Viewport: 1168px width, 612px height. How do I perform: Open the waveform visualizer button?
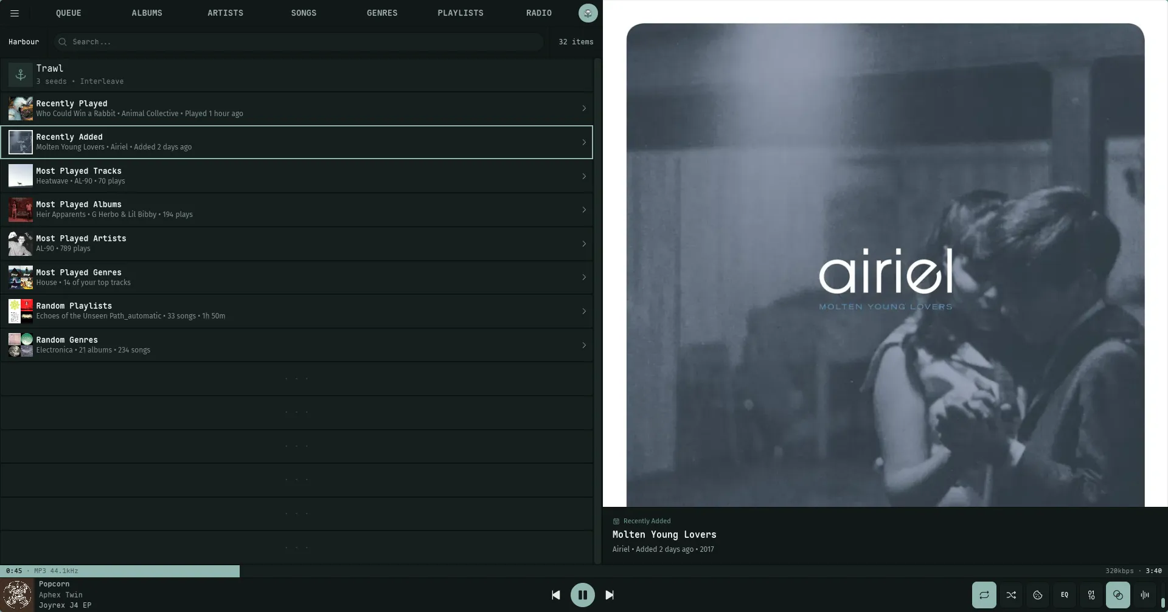tap(1145, 595)
